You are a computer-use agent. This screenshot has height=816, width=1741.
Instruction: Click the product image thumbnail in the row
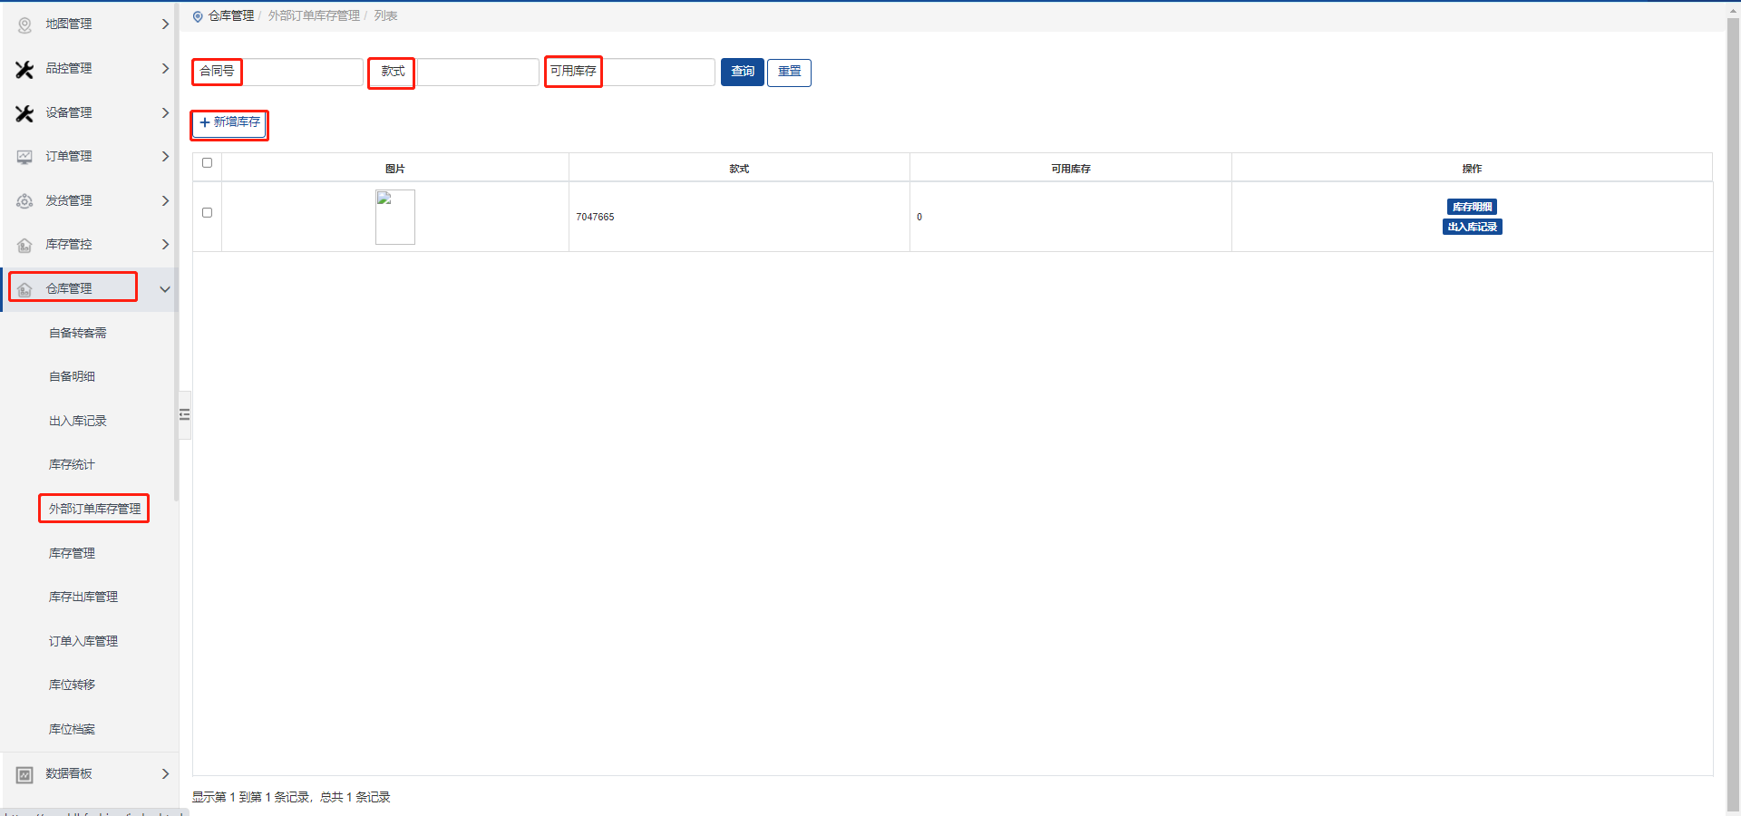click(395, 217)
